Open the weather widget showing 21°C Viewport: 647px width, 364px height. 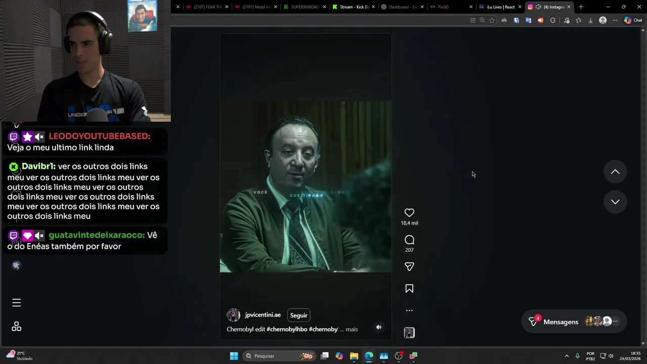click(x=19, y=356)
